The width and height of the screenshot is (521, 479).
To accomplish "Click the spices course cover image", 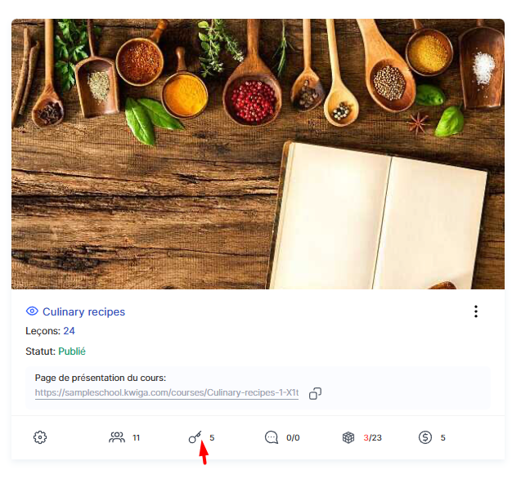I will coord(258,154).
